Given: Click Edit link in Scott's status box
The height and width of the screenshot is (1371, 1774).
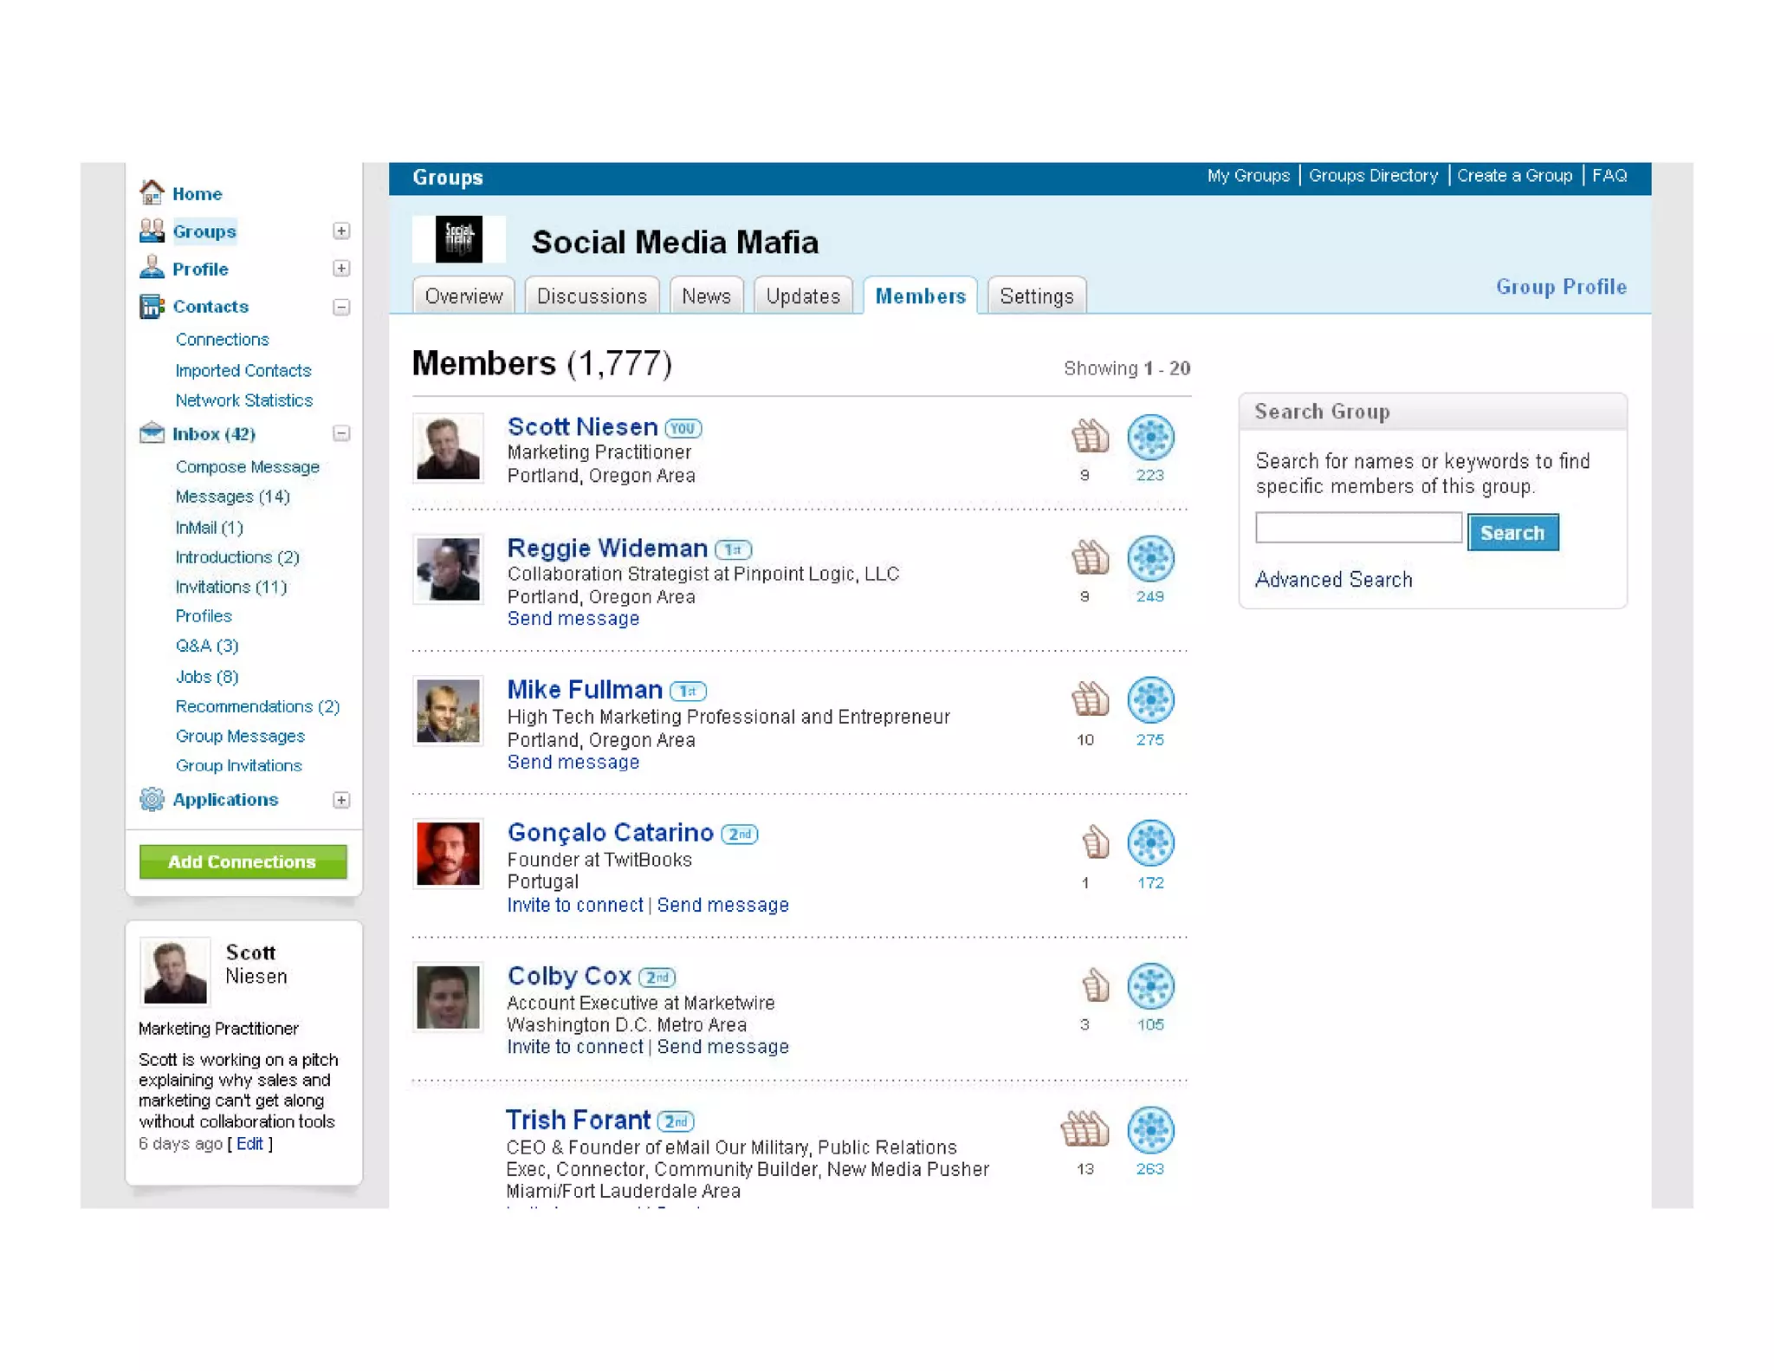Looking at the screenshot, I should click(x=249, y=1143).
